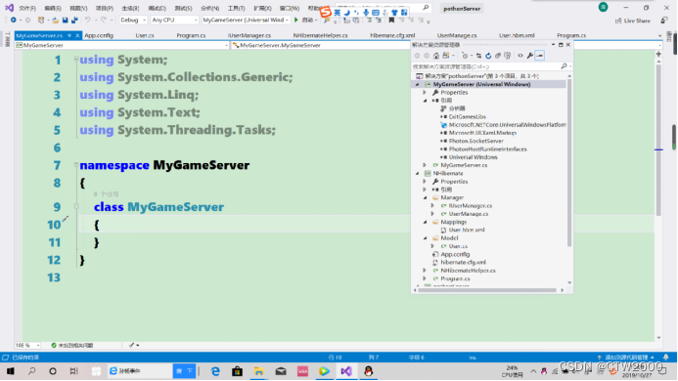Click Solution Explorer search magnifier icon
Viewport: 678px width, 381px height.
pyautogui.click(x=564, y=66)
